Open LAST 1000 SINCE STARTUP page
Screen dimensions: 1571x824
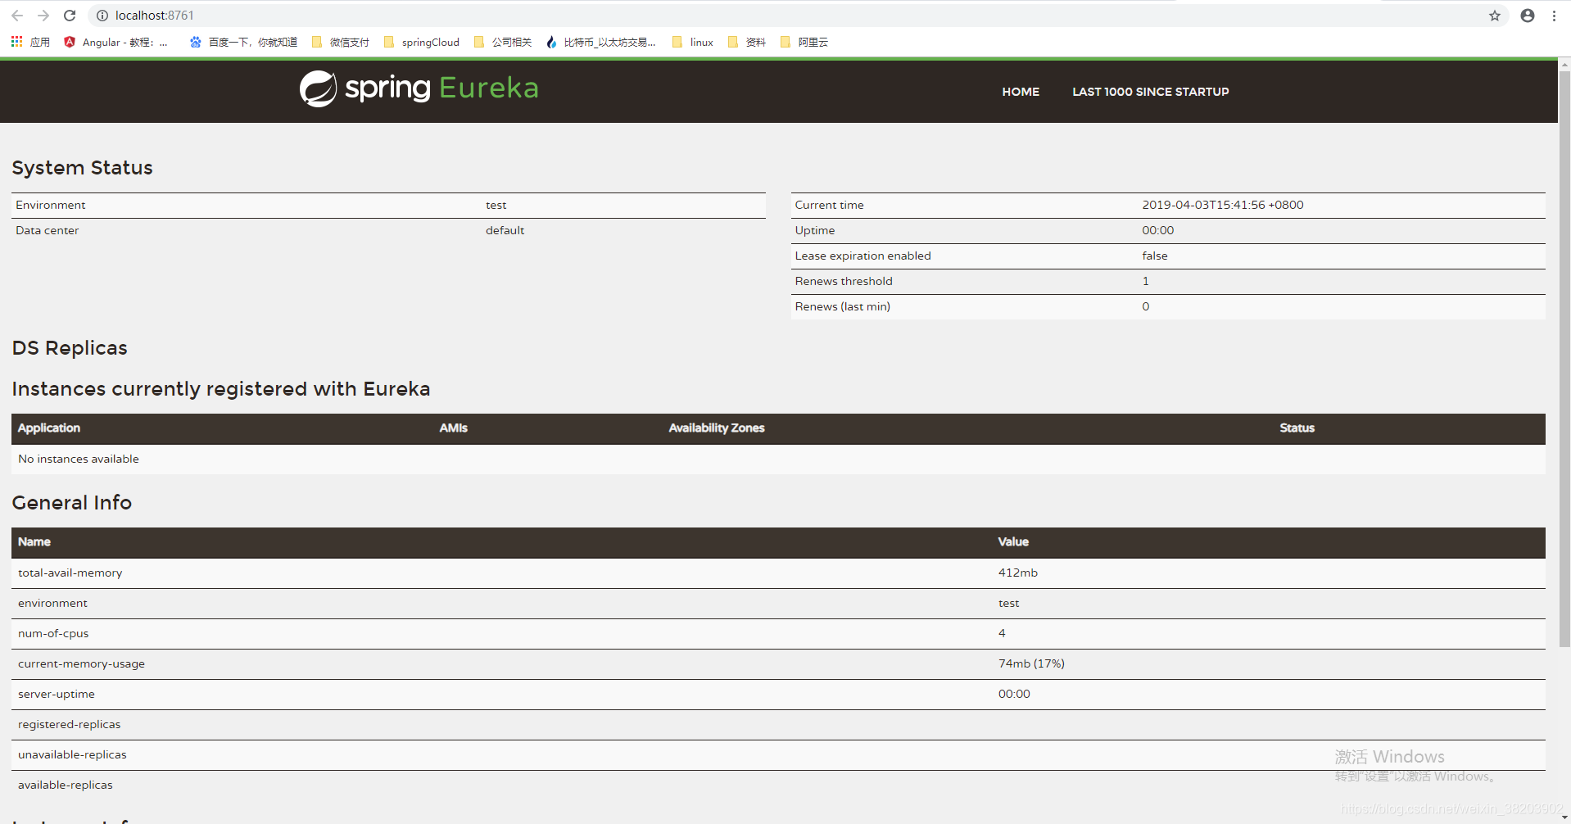(1151, 92)
